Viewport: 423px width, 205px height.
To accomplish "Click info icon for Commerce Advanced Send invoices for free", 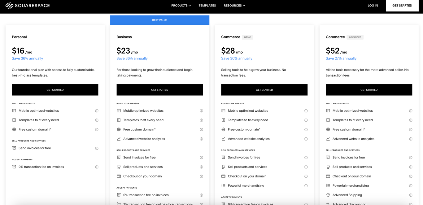I will 411,158.
